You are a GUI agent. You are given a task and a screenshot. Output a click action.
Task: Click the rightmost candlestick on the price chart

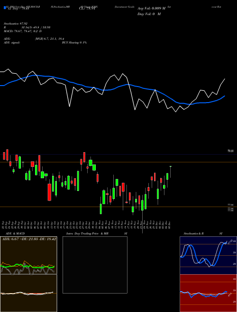coord(171,172)
